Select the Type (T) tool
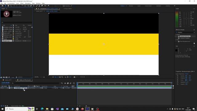This screenshot has width=197, height=111. (34, 6)
